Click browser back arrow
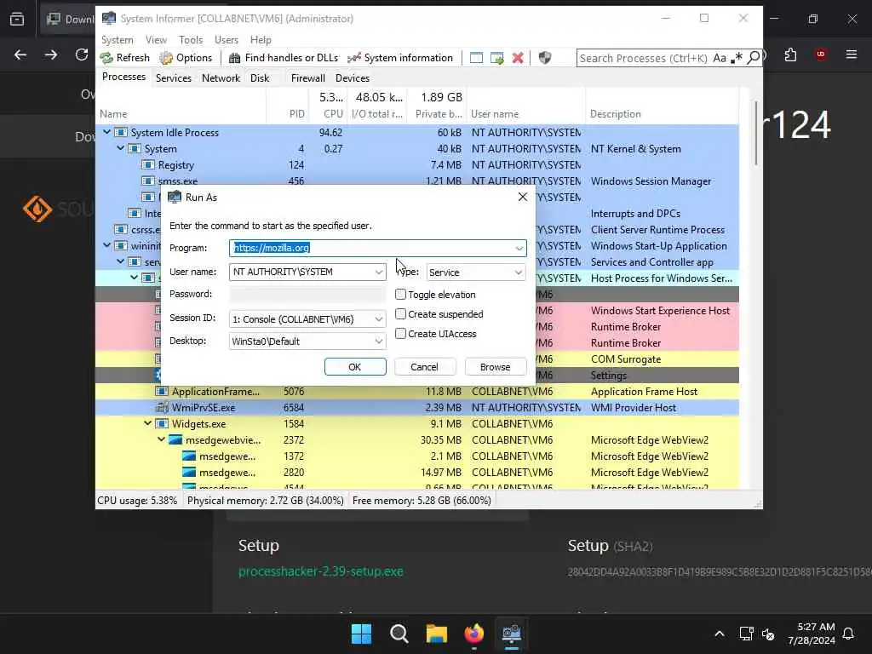 point(20,54)
